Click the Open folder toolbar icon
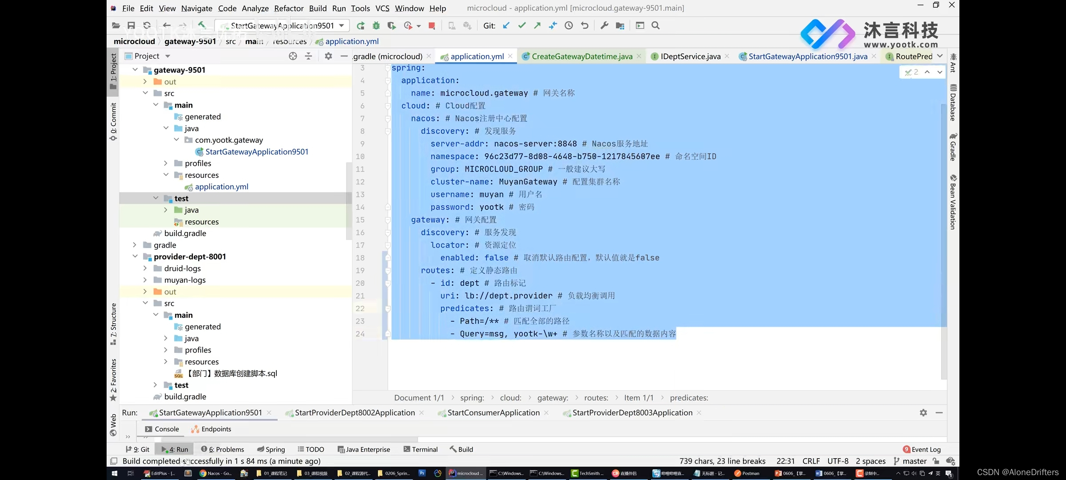Screen dimensions: 1066x480 click(x=116, y=26)
